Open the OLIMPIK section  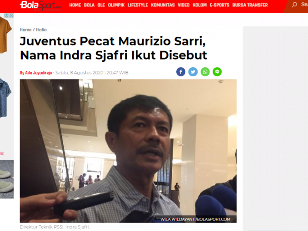116,5
